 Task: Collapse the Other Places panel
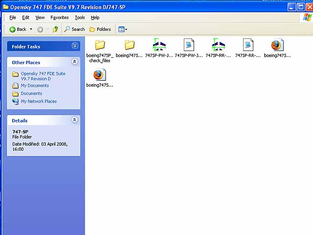74,62
